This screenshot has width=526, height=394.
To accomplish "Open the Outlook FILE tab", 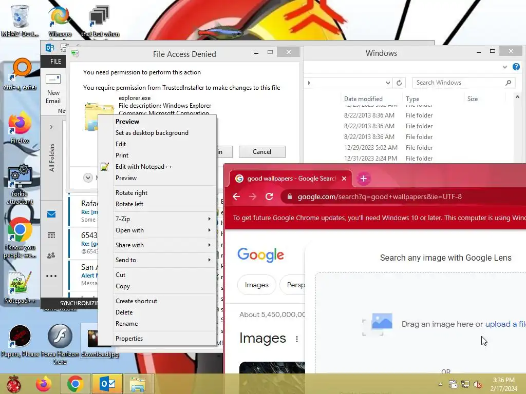I will coord(55,62).
